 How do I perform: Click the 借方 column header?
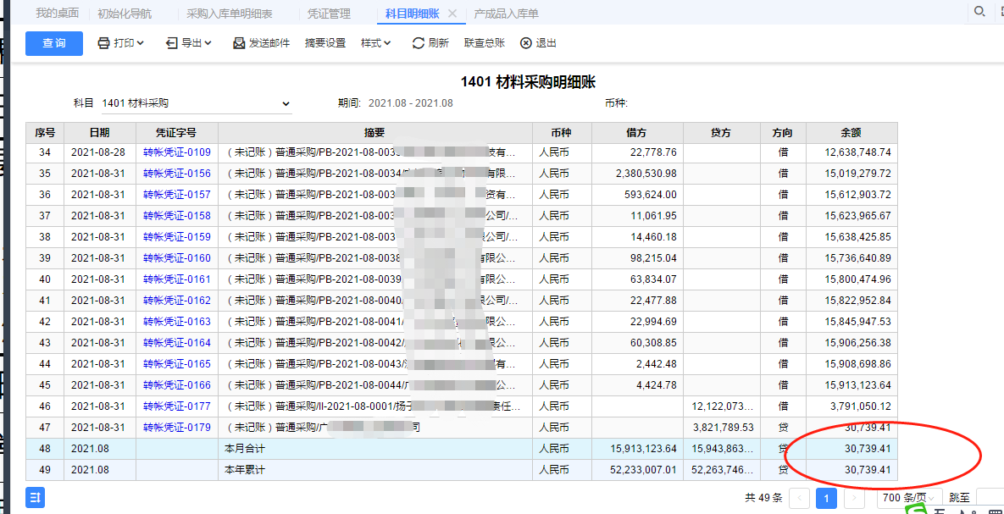pos(637,132)
